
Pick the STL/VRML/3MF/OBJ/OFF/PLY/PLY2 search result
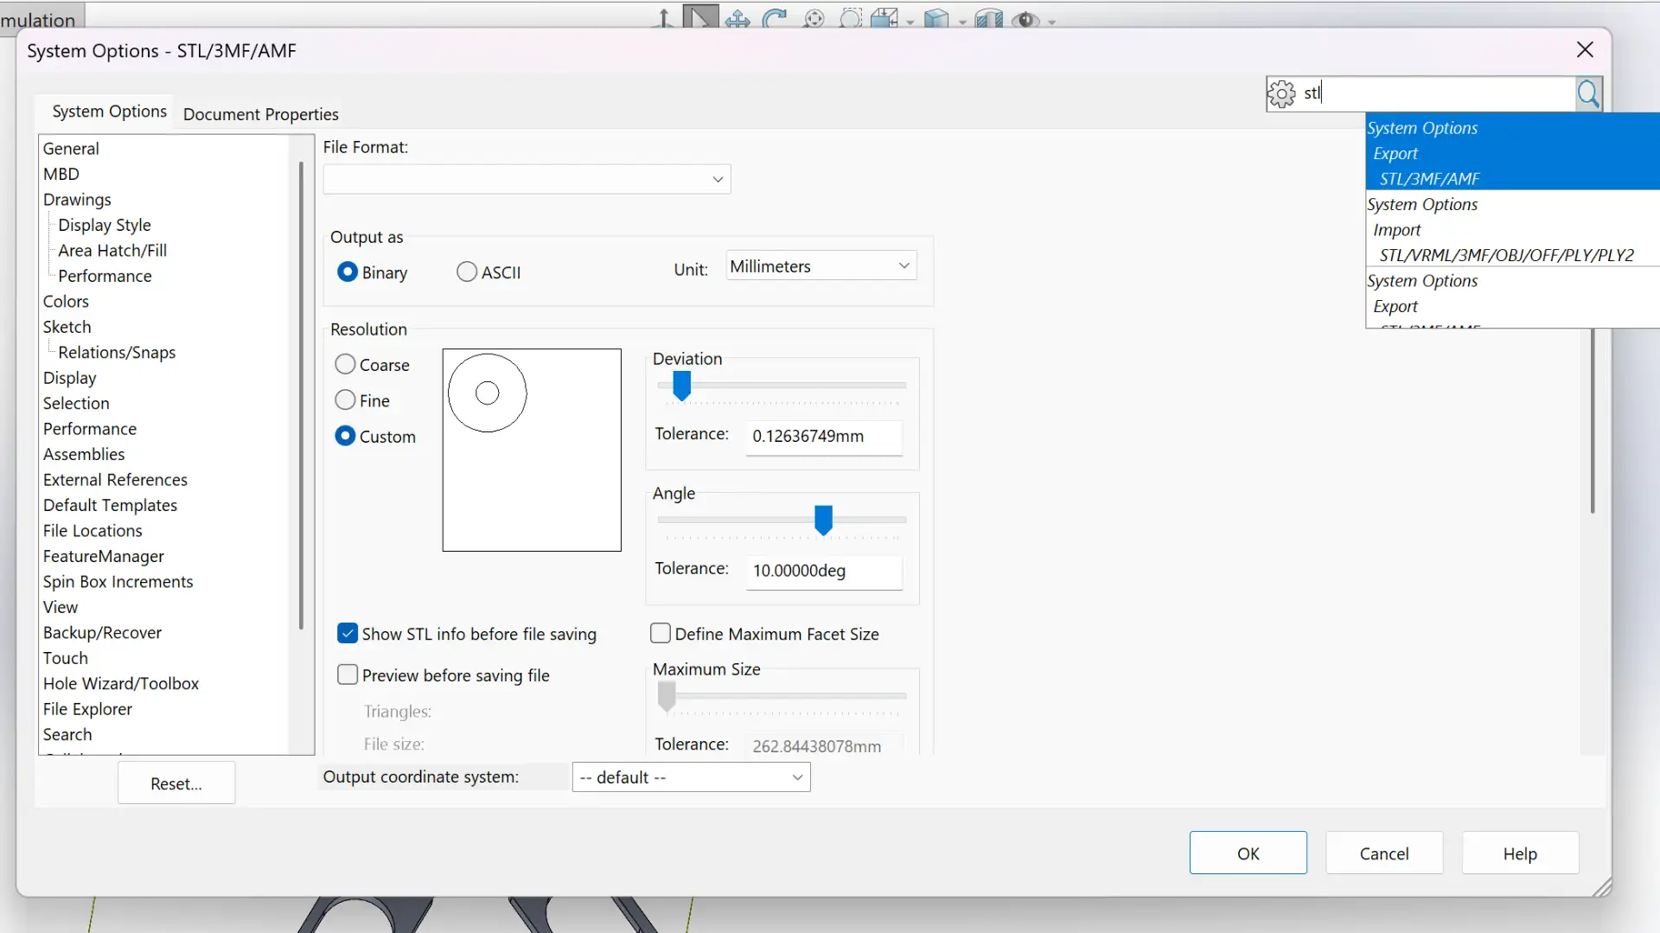click(1507, 255)
